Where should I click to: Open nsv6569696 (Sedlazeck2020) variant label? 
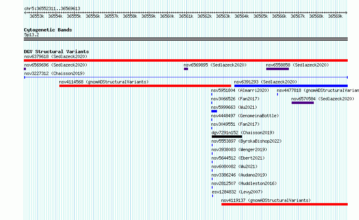coord(56,65)
